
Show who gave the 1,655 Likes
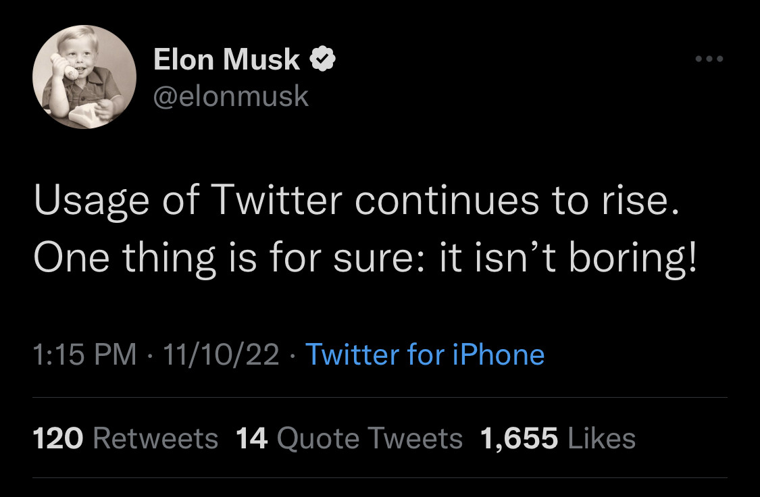click(557, 438)
